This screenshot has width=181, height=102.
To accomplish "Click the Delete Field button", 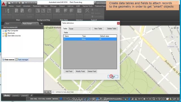I will point(92,71).
